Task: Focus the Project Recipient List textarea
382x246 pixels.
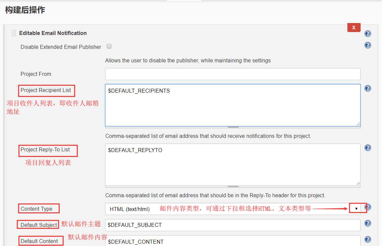Action: tap(233, 105)
